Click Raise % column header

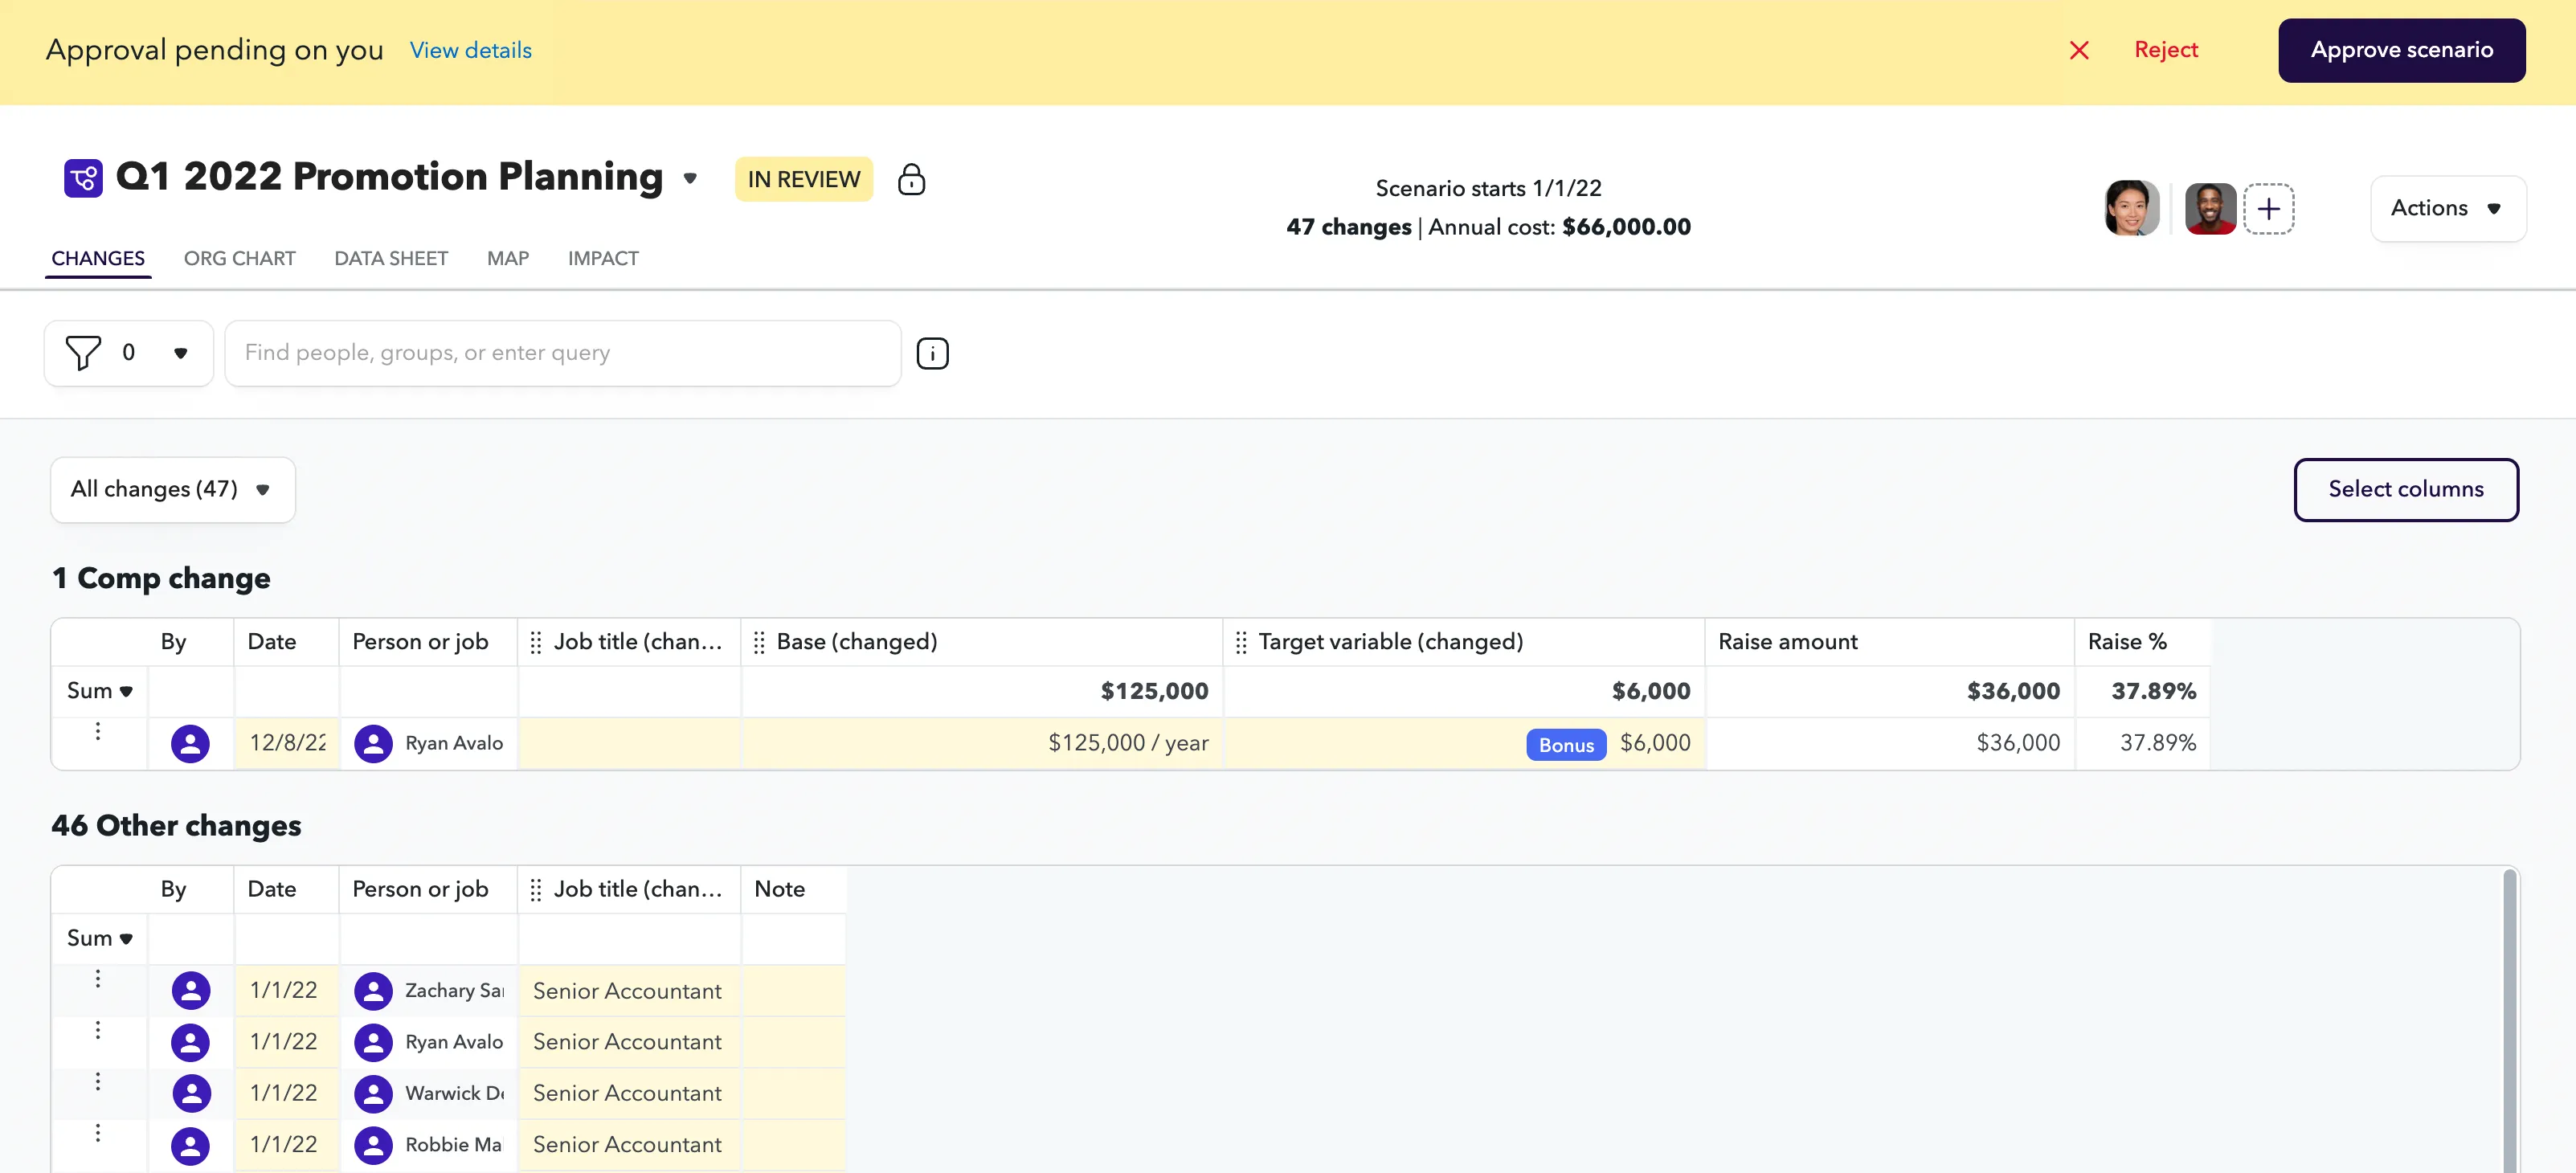click(2142, 642)
